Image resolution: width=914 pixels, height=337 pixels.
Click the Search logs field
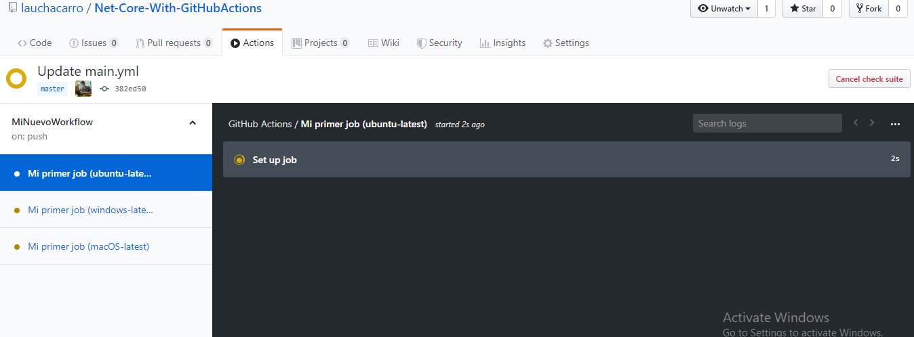(767, 123)
